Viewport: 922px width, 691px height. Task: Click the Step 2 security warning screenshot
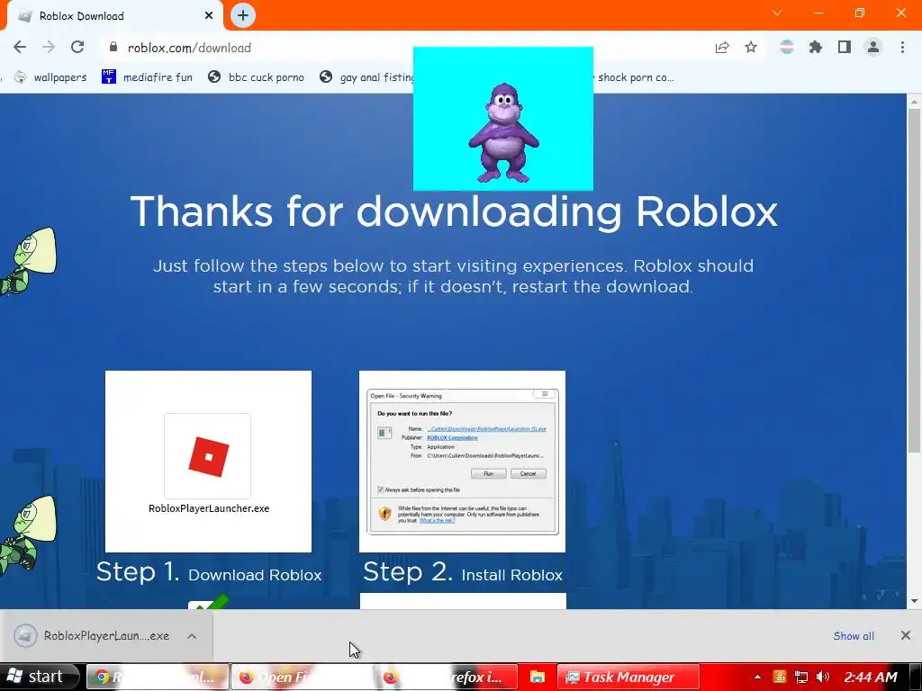462,462
